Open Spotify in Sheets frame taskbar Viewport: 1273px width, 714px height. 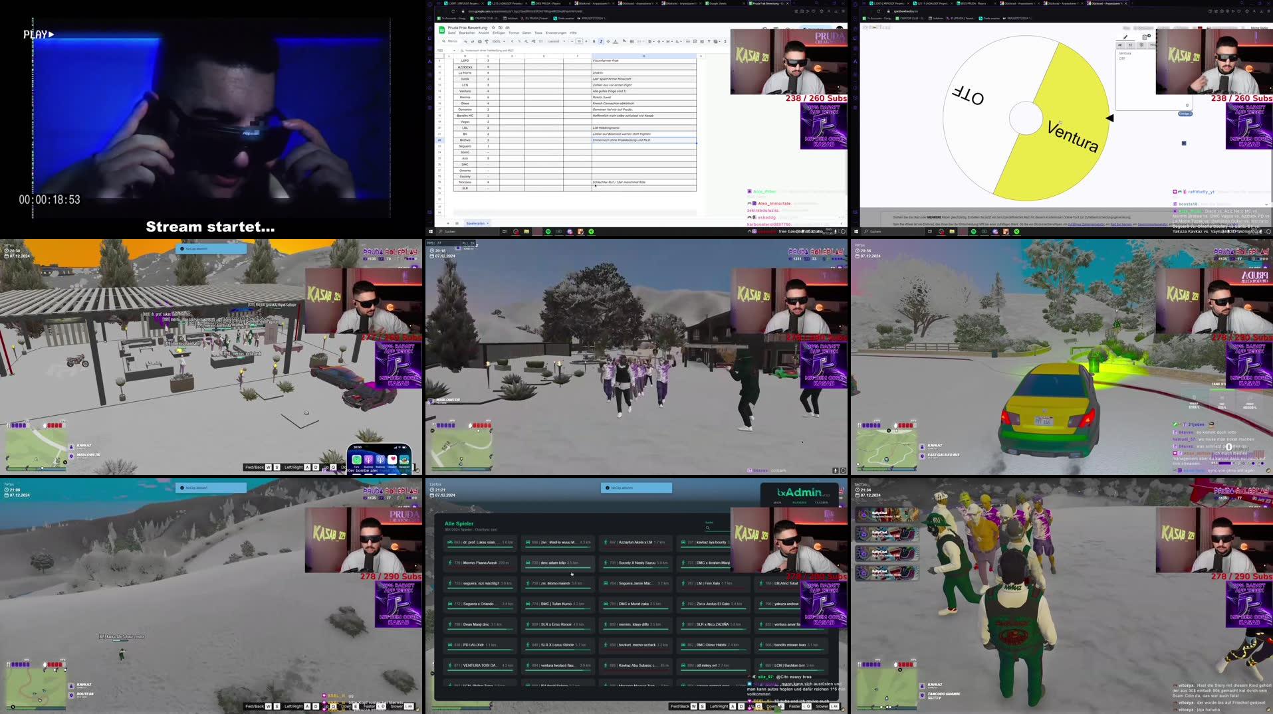(548, 231)
